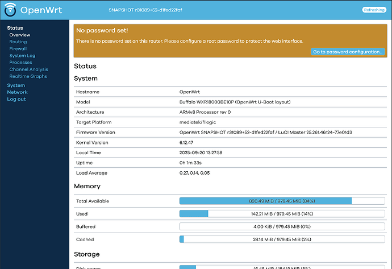Click the Load Average label
Viewport: 392px width, 269px height.
91,173
